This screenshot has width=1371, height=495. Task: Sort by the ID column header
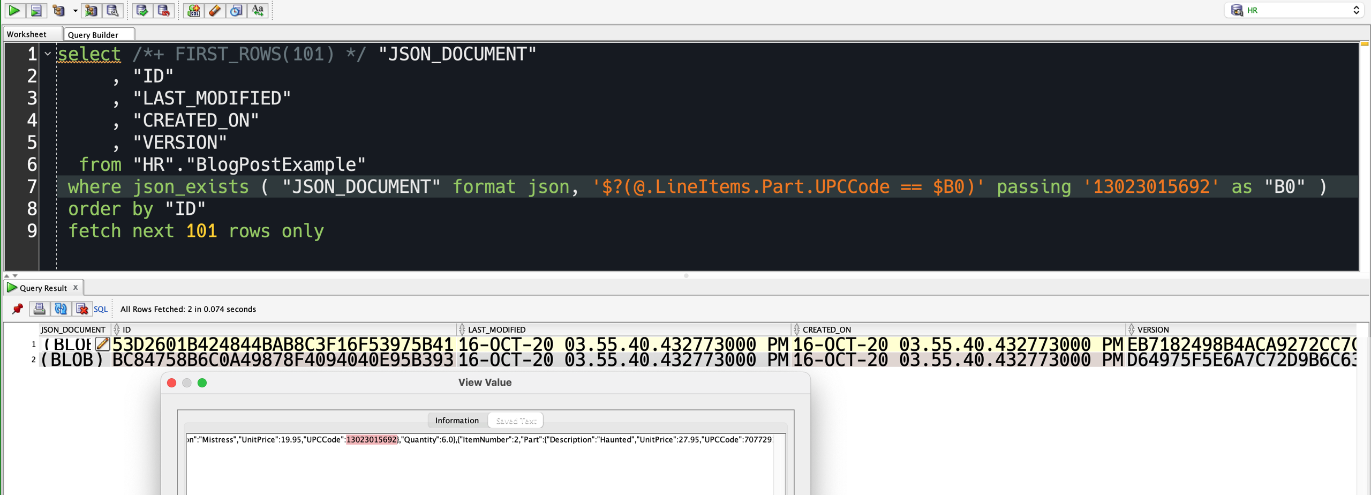coord(284,329)
